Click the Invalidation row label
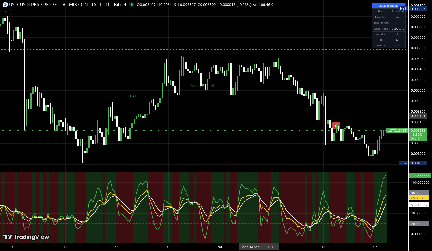This screenshot has width=432, height=251. coord(381,23)
